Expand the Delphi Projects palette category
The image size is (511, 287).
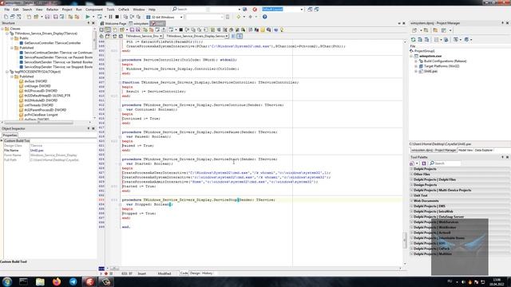(412, 169)
